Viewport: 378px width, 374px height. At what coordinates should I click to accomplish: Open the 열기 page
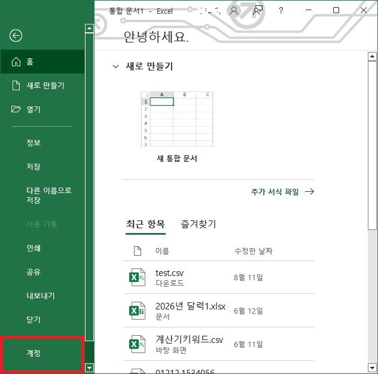tap(42, 109)
